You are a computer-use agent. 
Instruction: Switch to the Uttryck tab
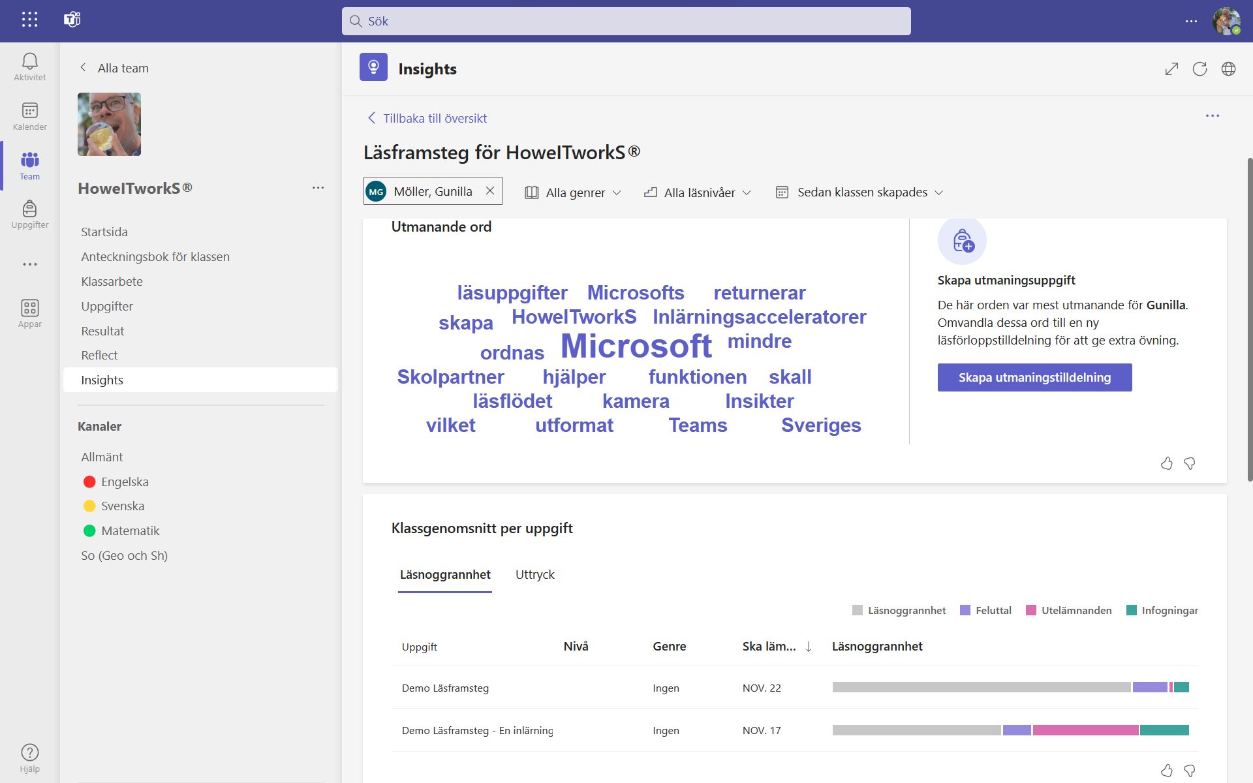[535, 575]
